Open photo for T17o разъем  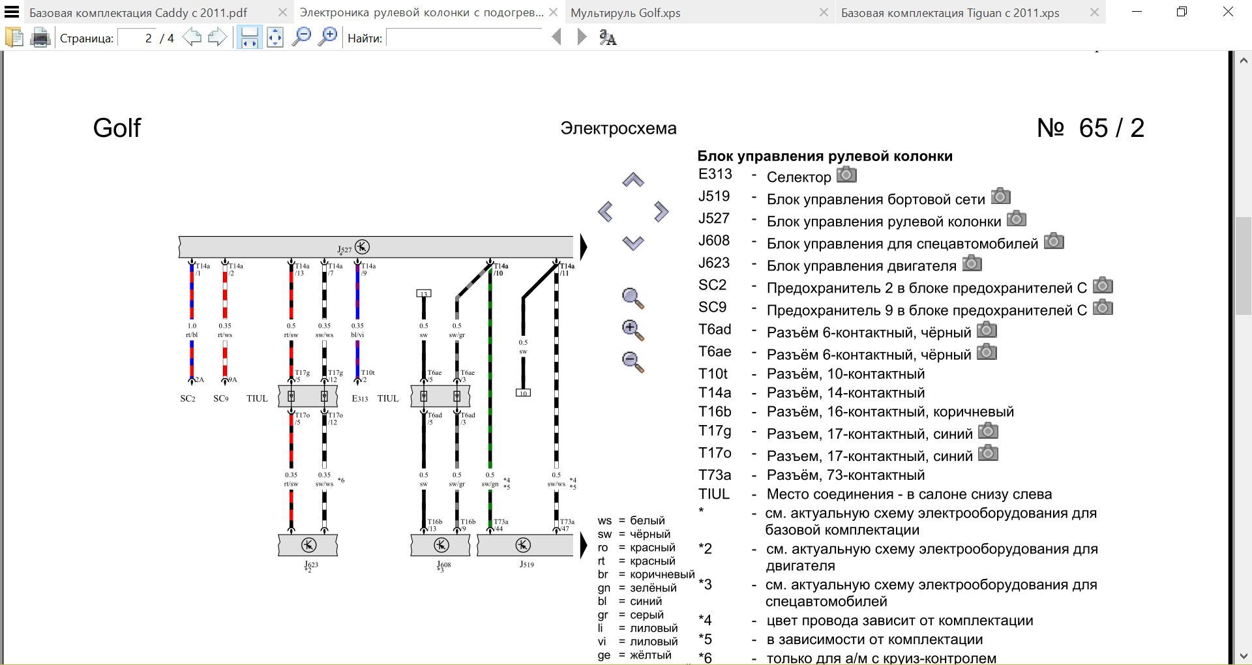coord(989,452)
